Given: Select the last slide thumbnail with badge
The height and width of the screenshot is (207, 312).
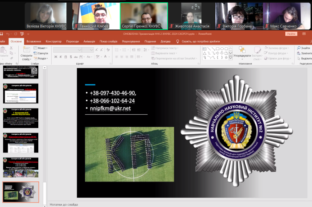Looking at the screenshot, I should pos(21,190).
